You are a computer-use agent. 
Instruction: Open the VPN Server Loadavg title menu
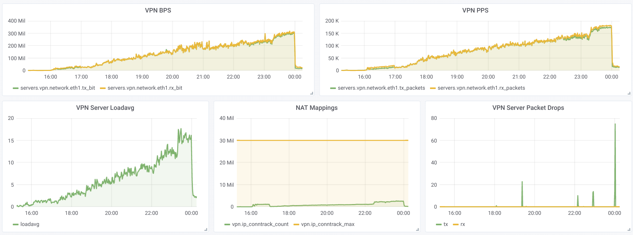(x=105, y=108)
